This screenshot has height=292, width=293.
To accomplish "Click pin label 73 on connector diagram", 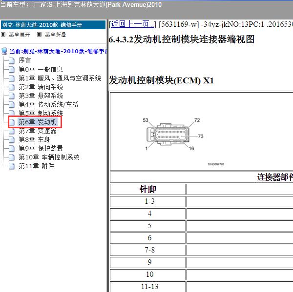I will (201, 136).
